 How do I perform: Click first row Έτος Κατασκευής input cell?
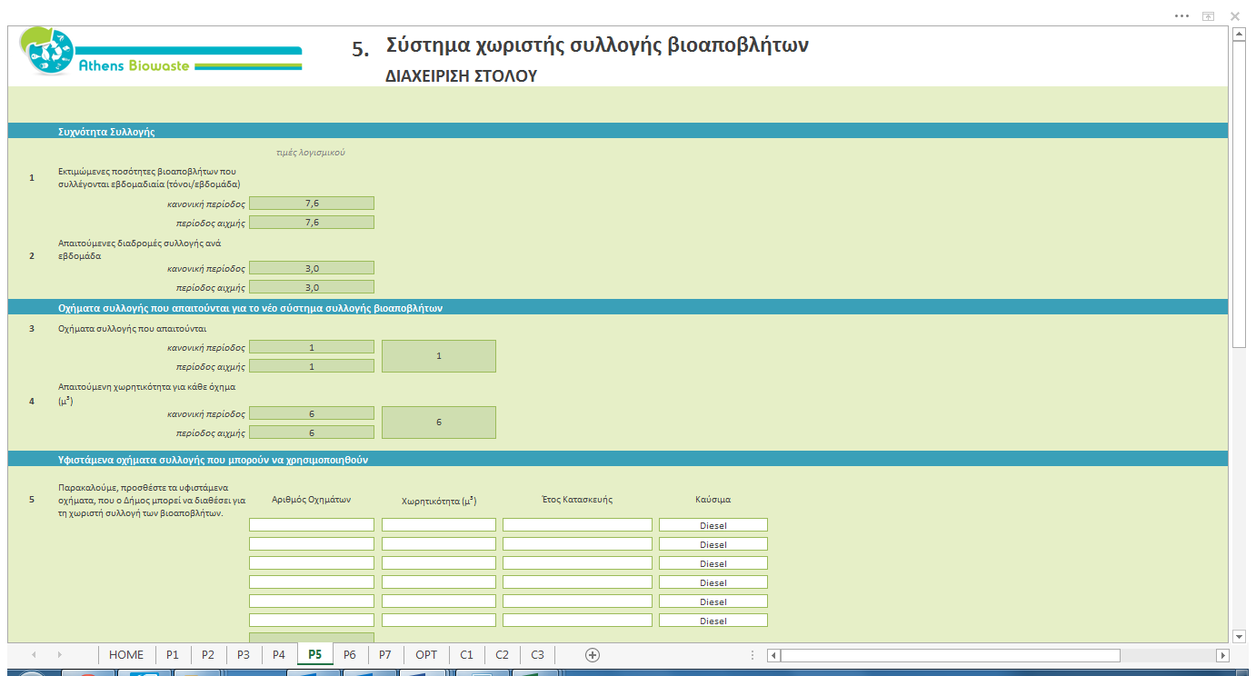click(577, 525)
